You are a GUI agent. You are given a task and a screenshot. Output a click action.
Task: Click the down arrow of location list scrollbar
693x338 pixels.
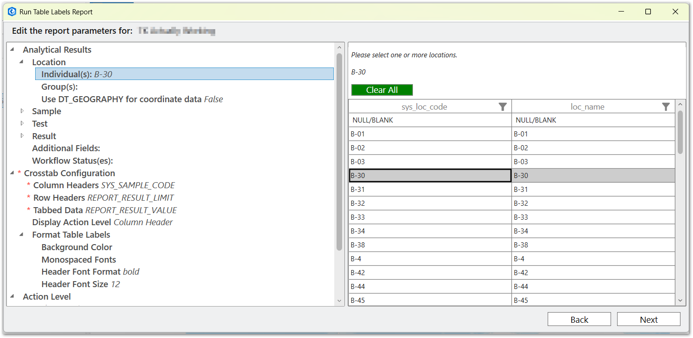pos(680,301)
